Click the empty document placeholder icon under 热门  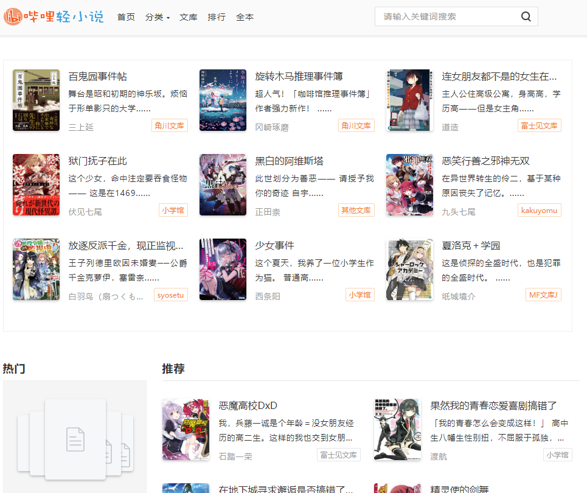[x=75, y=439]
